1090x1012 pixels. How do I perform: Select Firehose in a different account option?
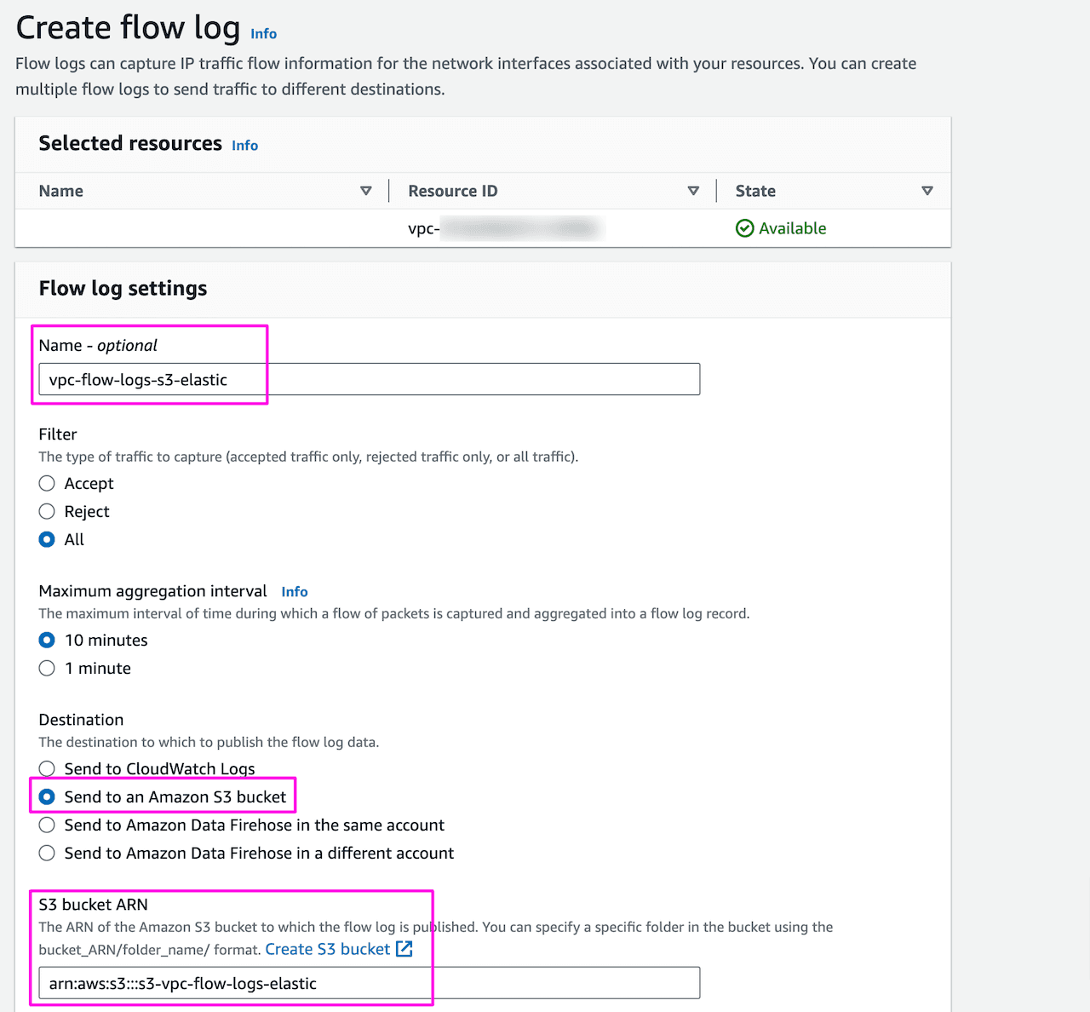pyautogui.click(x=47, y=853)
